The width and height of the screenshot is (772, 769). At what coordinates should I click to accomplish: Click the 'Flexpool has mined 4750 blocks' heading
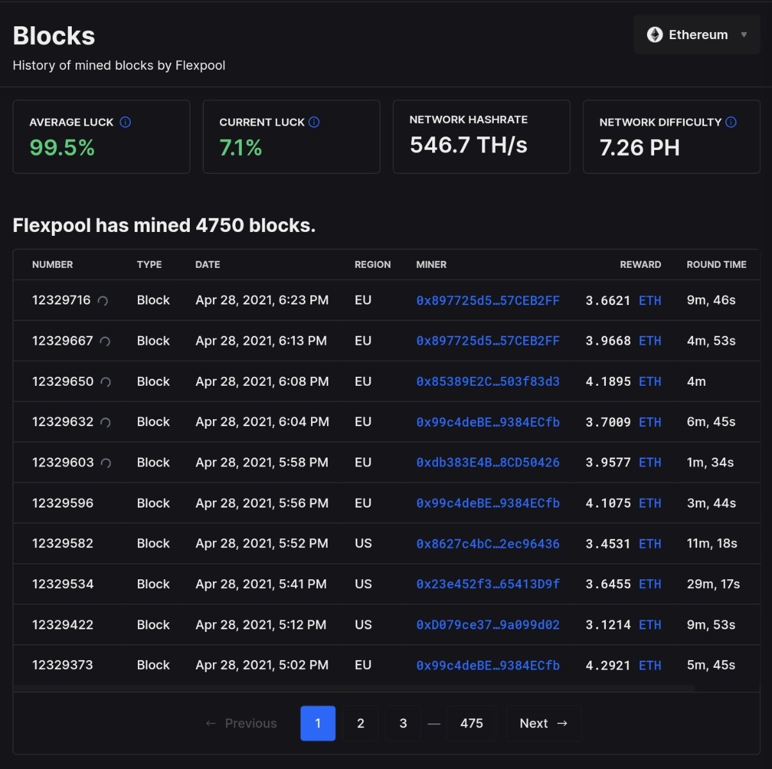coord(164,226)
